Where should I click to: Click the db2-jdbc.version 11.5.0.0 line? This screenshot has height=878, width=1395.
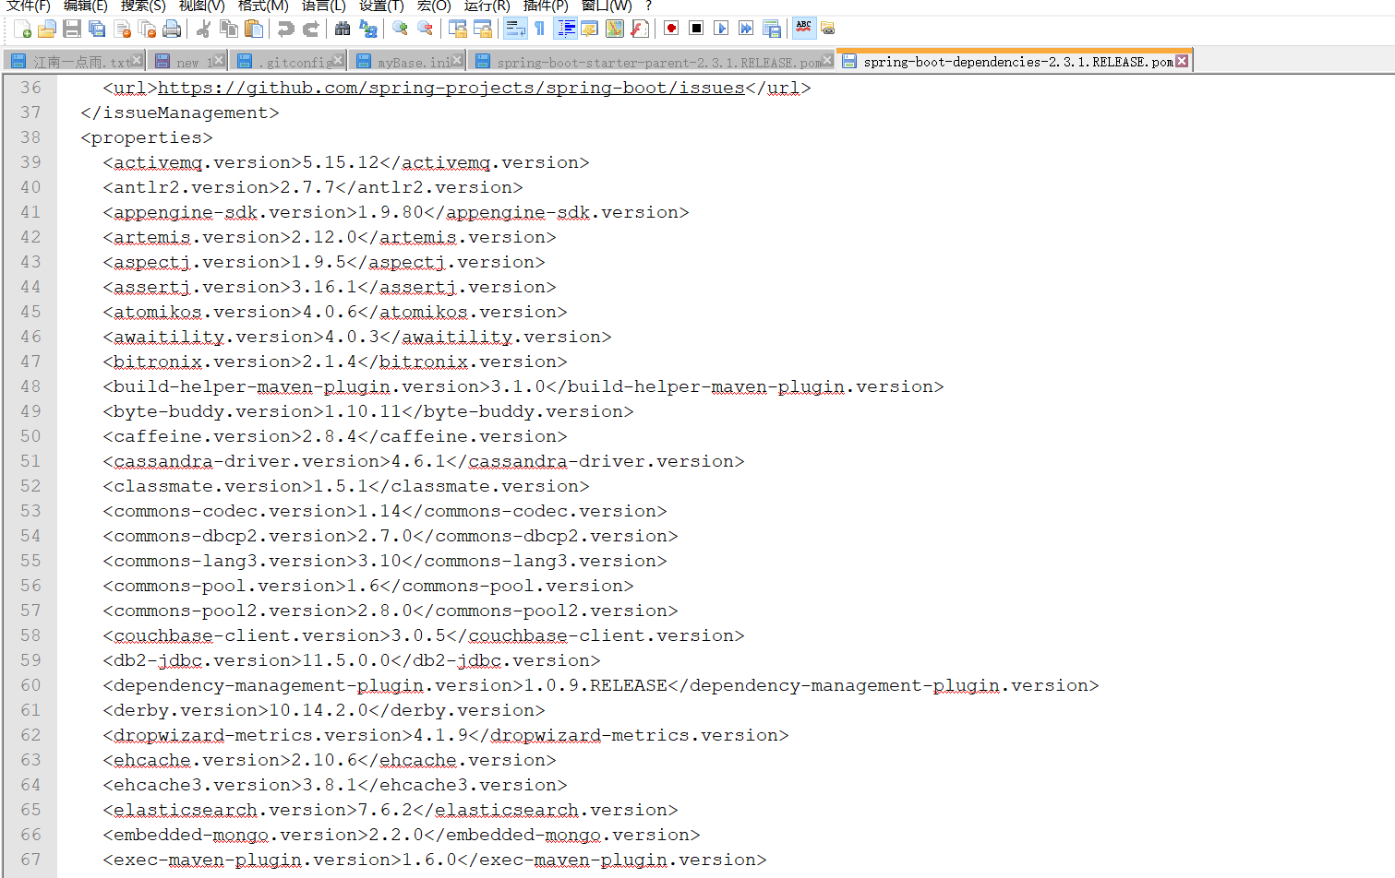pyautogui.click(x=352, y=660)
